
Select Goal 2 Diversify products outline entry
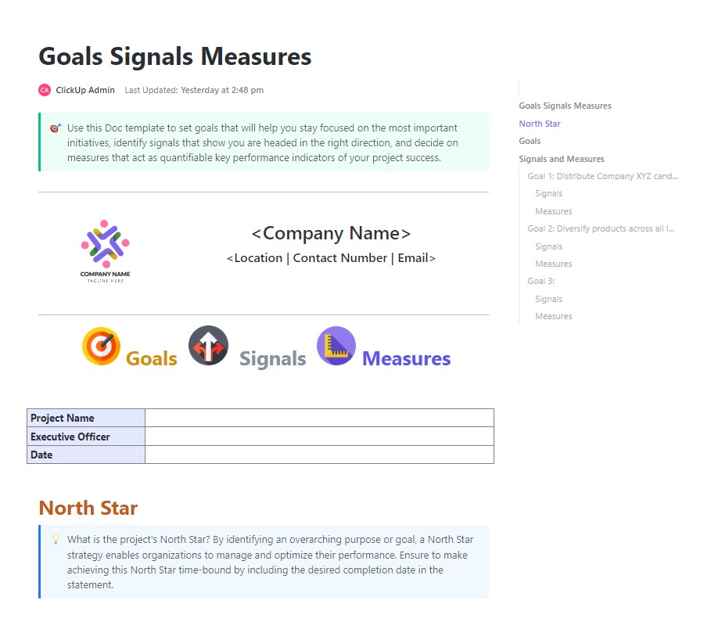click(x=601, y=228)
